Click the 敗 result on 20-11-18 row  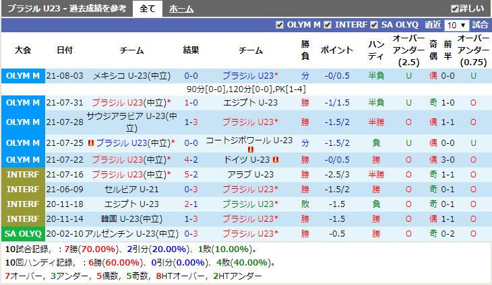305,204
